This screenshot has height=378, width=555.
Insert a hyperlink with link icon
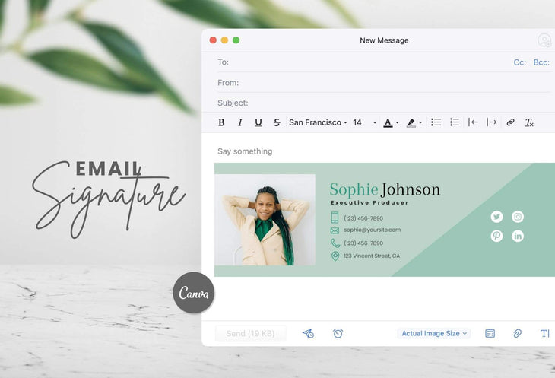click(x=510, y=122)
